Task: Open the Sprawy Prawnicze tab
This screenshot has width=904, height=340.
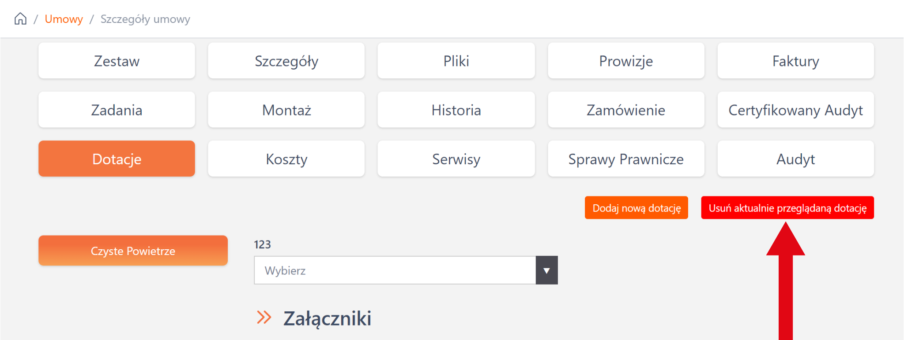Action: pos(625,159)
